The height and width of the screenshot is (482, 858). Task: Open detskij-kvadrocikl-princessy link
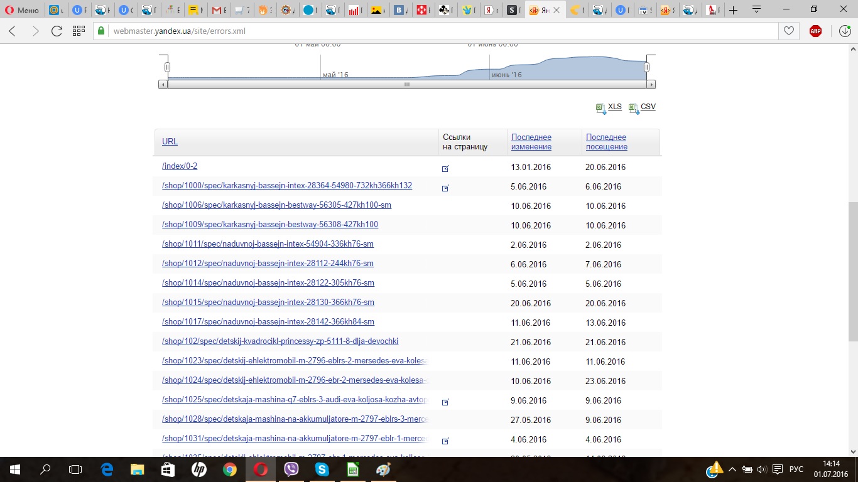click(x=280, y=341)
